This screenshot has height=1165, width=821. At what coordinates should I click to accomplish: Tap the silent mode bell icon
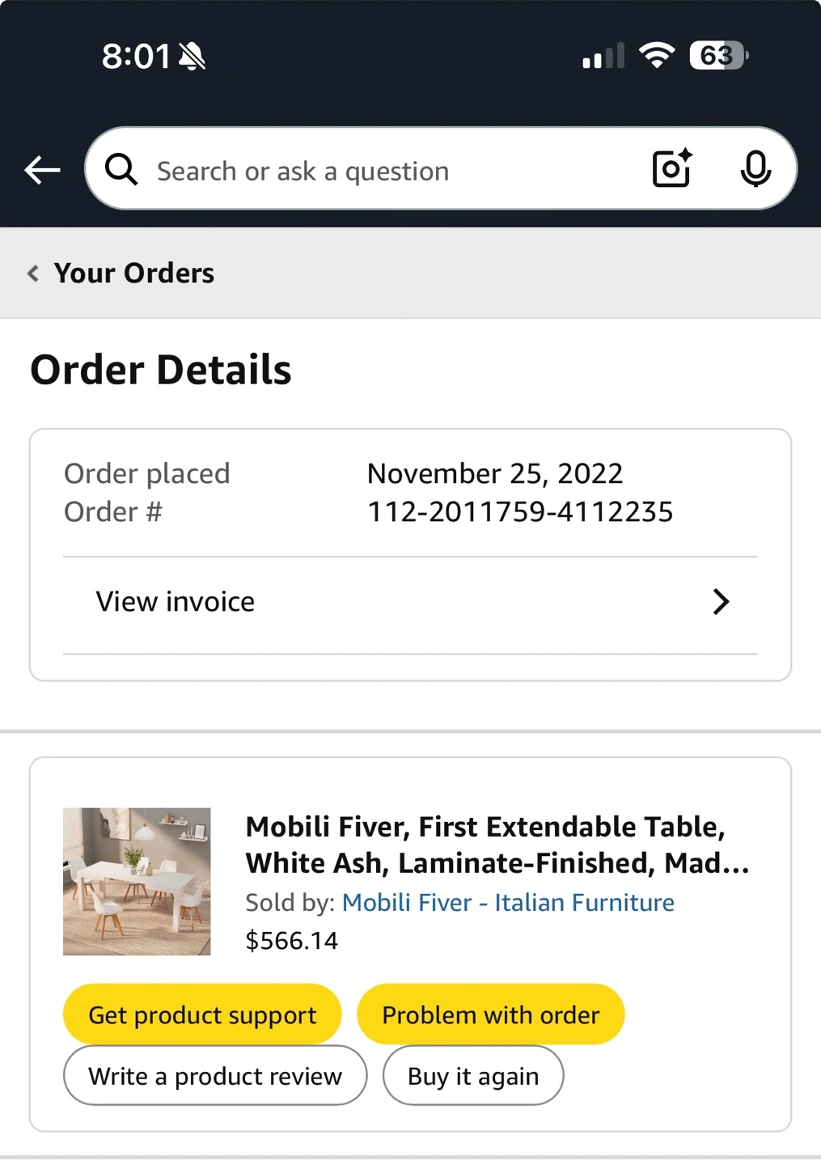193,57
